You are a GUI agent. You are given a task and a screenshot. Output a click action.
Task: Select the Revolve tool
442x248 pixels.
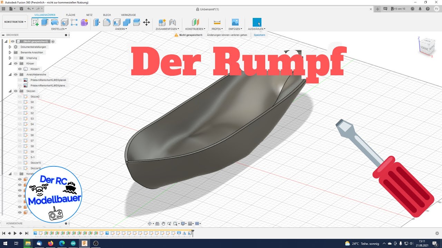pos(55,22)
